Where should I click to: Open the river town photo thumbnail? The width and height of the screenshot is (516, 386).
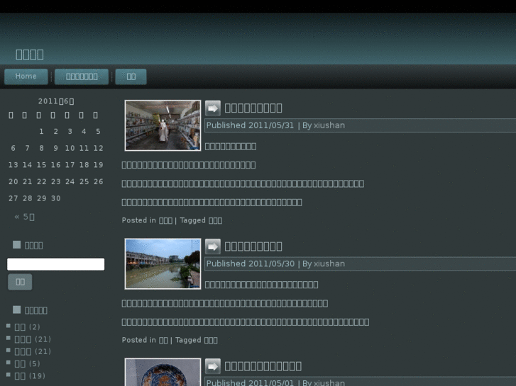point(163,263)
